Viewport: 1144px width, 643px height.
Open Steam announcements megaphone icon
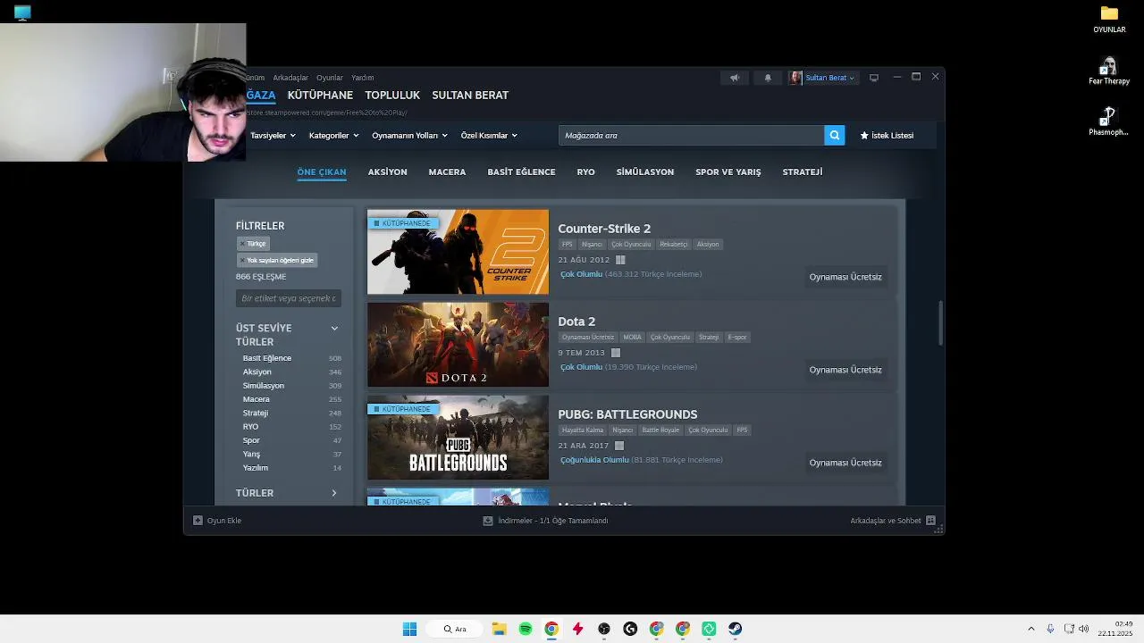point(735,78)
